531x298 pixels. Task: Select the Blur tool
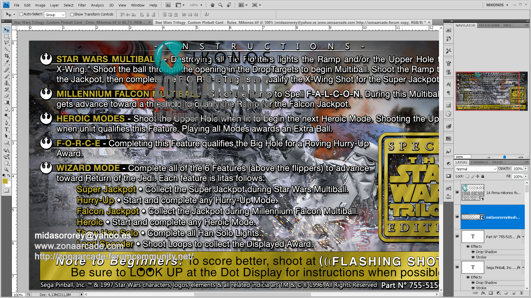6,109
